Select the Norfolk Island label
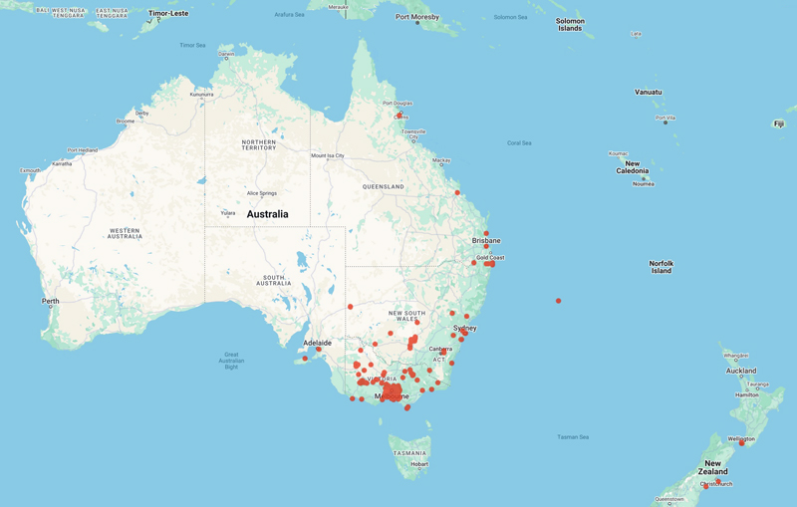 tap(662, 267)
